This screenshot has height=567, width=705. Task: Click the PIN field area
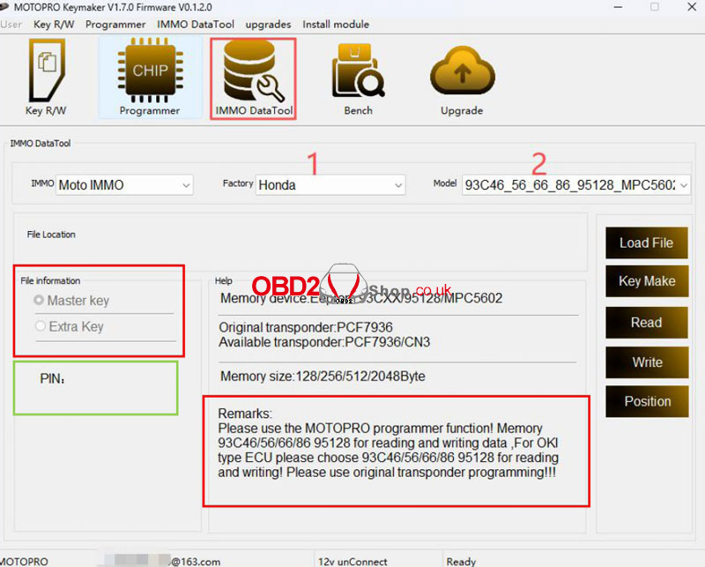pyautogui.click(x=96, y=387)
